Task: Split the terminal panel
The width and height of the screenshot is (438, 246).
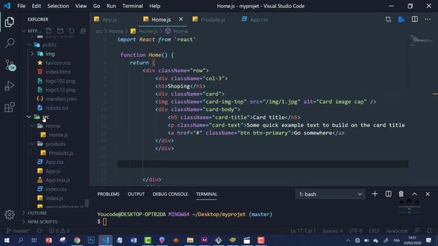Action: click(388, 194)
